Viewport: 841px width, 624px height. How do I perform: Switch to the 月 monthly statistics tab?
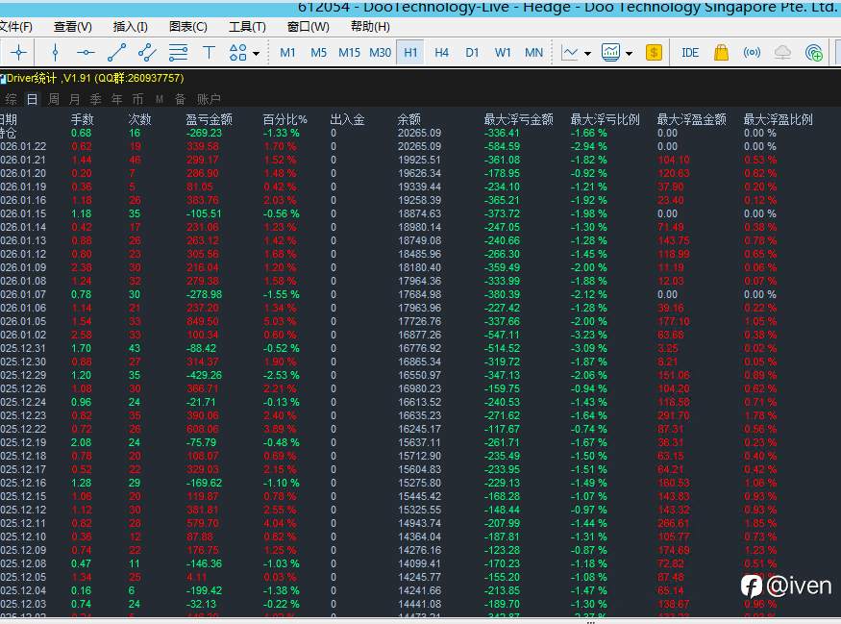tap(75, 99)
